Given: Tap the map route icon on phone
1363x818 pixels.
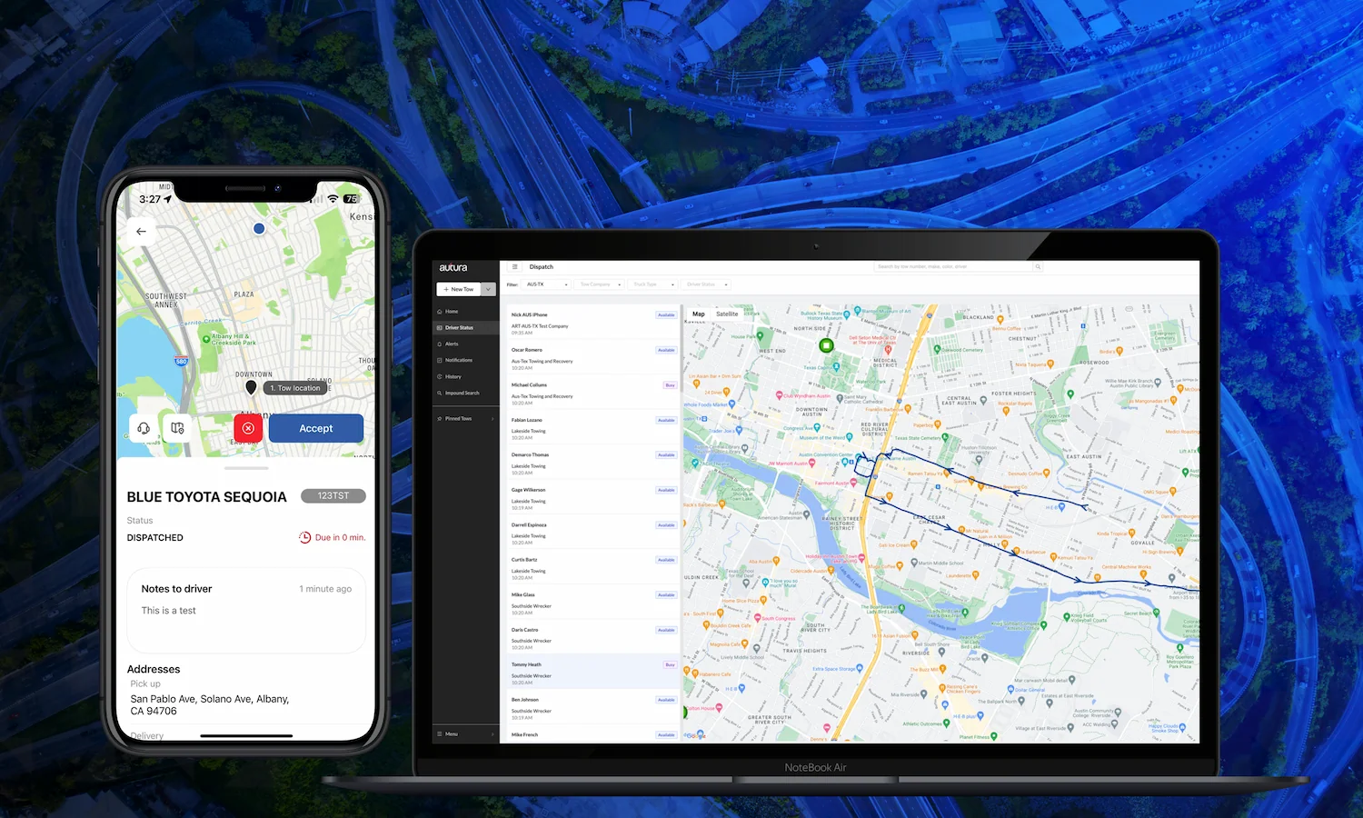Looking at the screenshot, I should [x=177, y=428].
